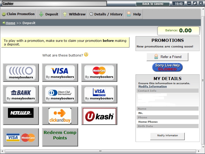Image resolution: width=205 pixels, height=154 pixels.
Task: Deposit using the Neteller button
Action: (x=21, y=116)
